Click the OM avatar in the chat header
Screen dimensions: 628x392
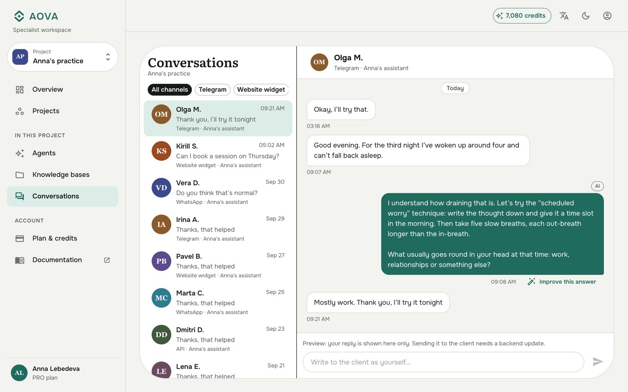point(319,62)
